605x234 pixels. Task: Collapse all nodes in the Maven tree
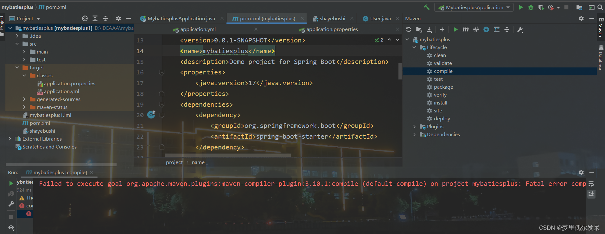pyautogui.click(x=507, y=29)
